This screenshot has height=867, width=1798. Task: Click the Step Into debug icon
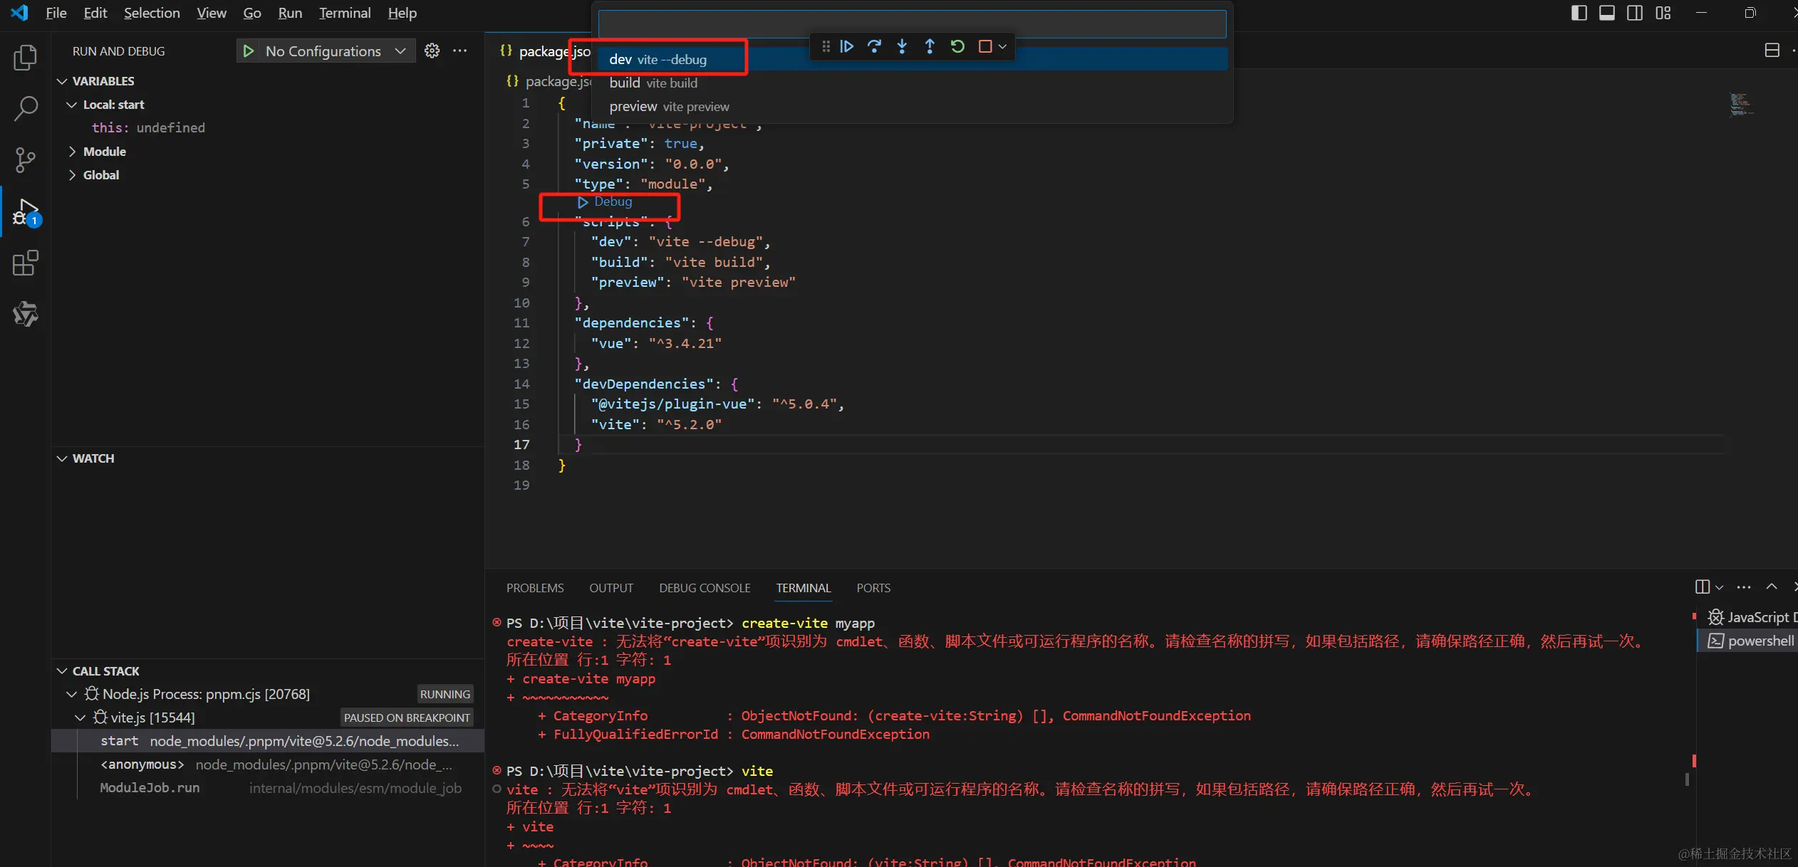click(x=902, y=46)
